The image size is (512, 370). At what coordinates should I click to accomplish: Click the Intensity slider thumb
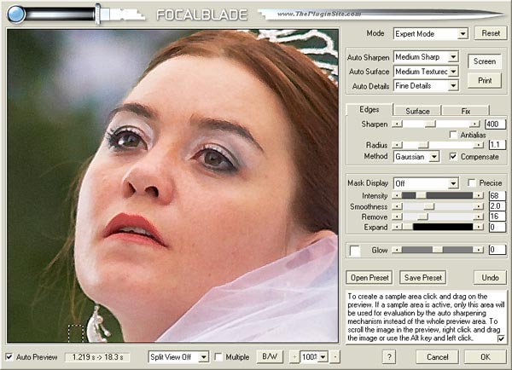[421, 195]
